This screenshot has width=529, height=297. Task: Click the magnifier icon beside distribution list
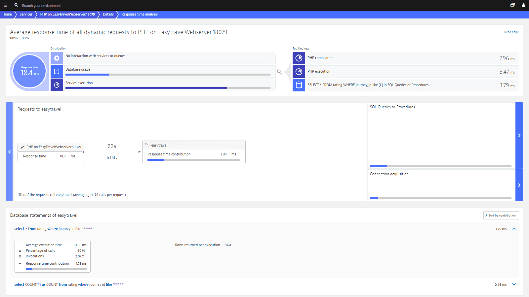coord(279,72)
